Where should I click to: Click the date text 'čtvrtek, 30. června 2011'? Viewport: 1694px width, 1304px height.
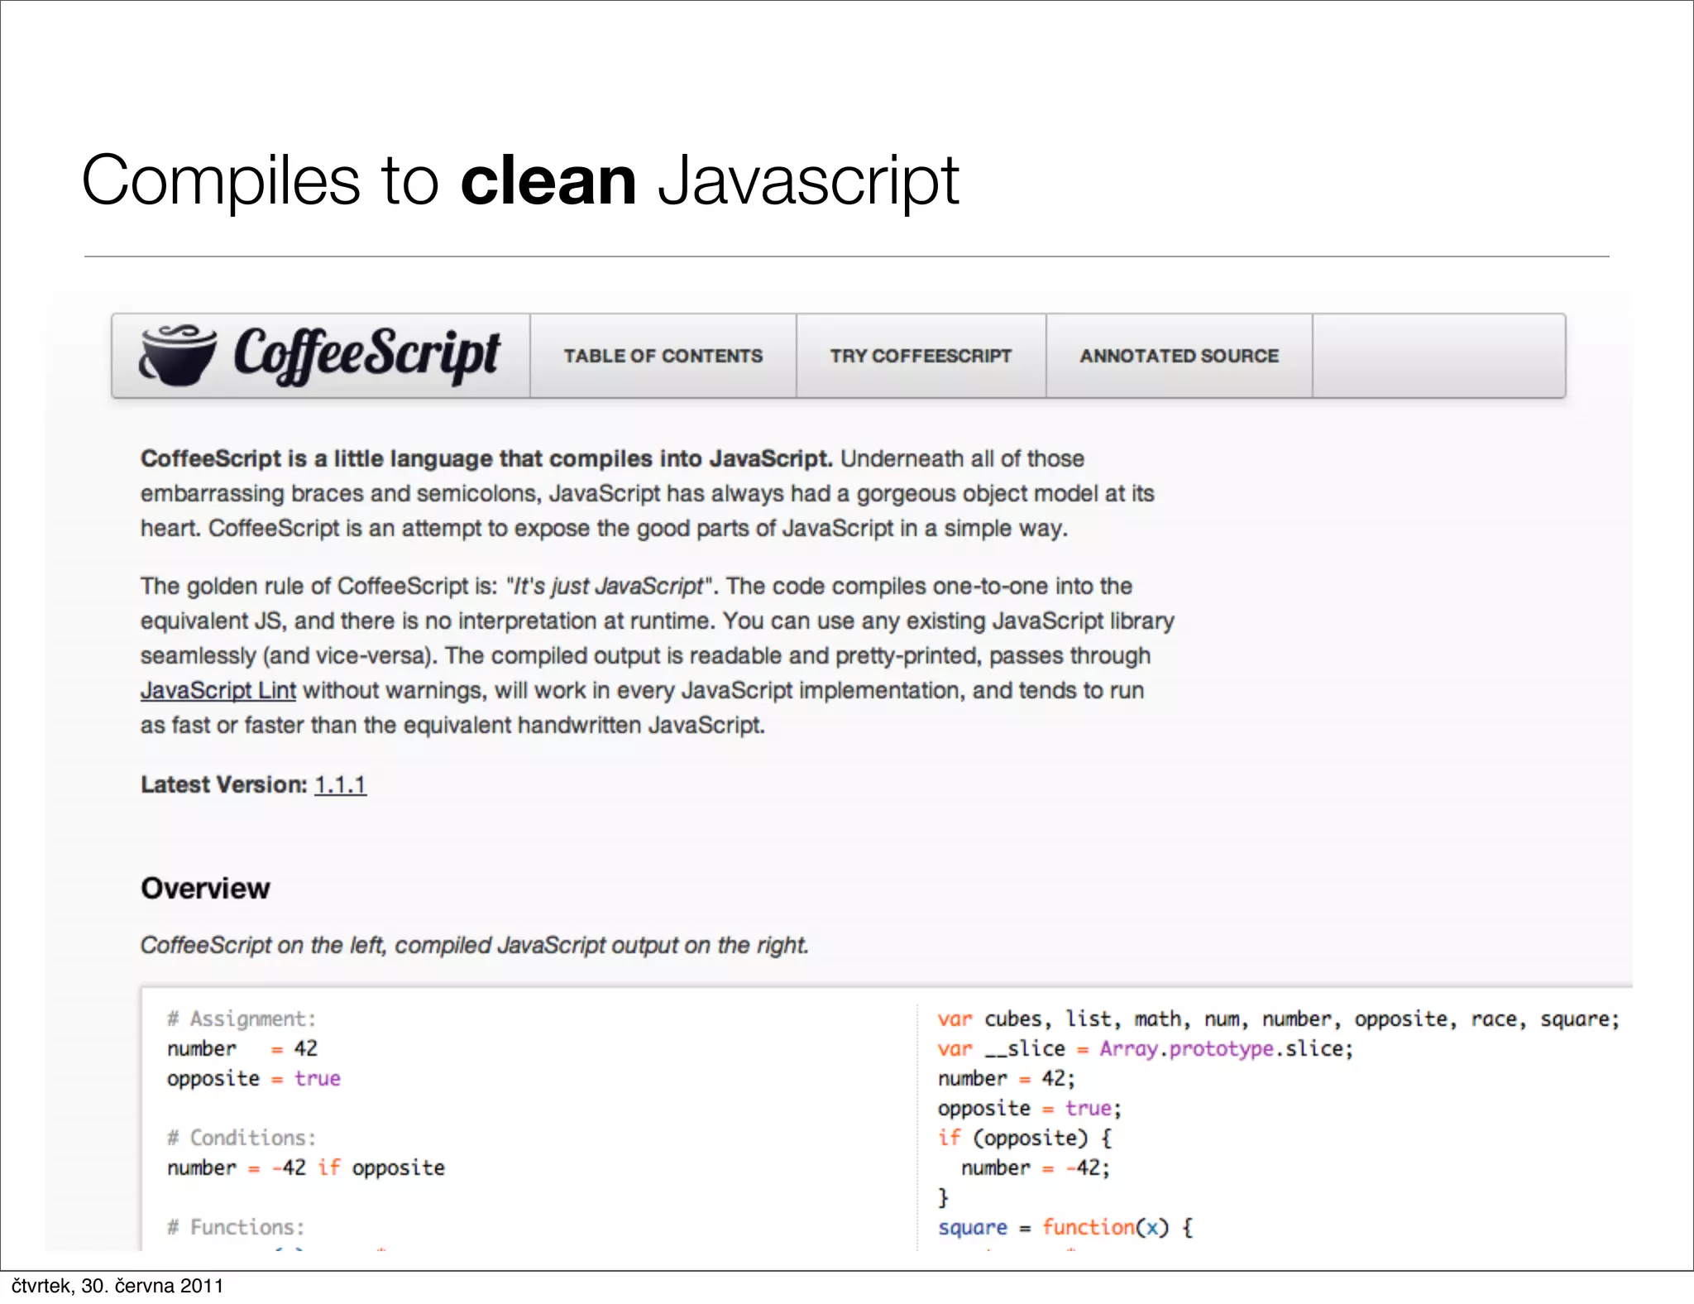pyautogui.click(x=117, y=1286)
